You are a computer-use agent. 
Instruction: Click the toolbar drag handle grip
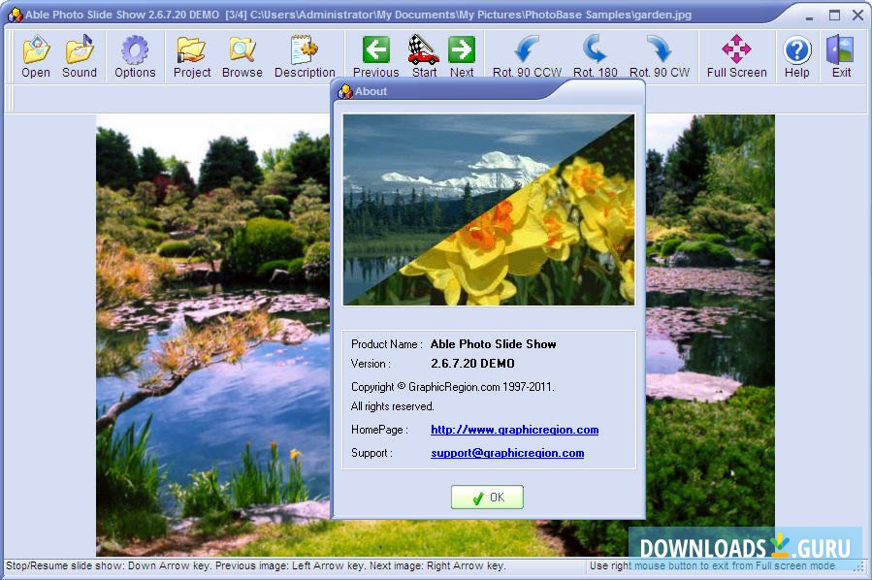(10, 56)
